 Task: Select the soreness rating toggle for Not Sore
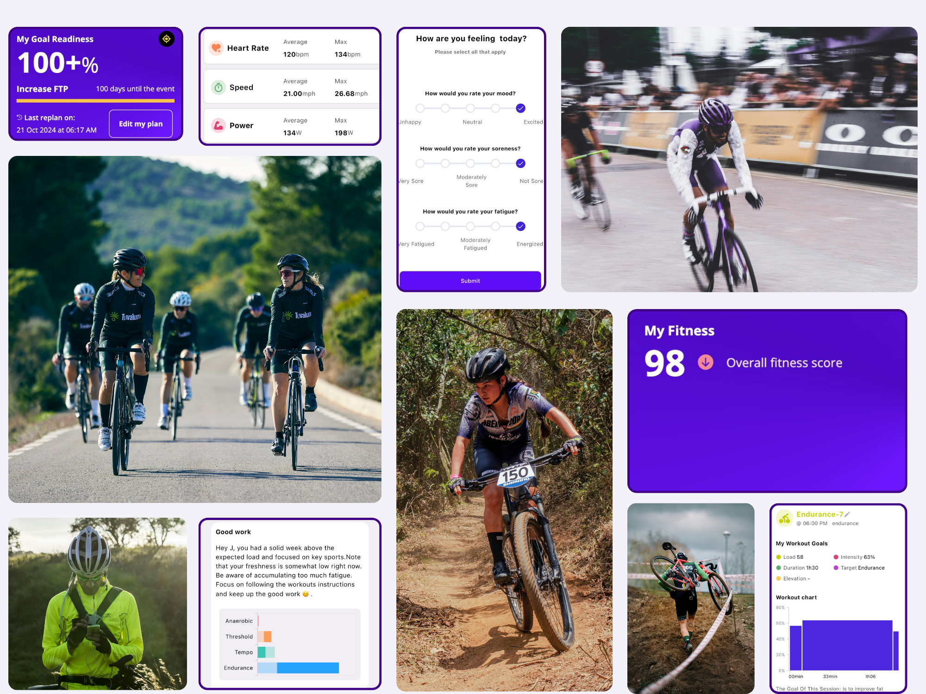(521, 164)
